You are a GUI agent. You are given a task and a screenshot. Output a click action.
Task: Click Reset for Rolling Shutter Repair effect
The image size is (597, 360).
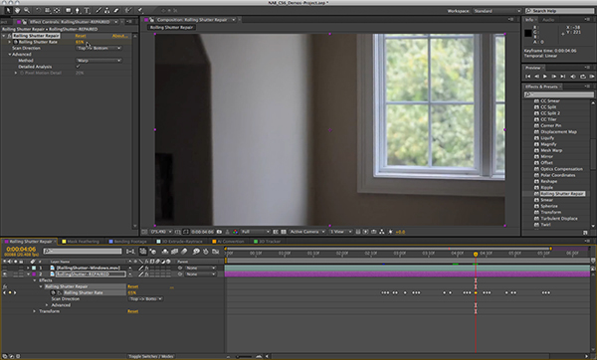tap(81, 36)
